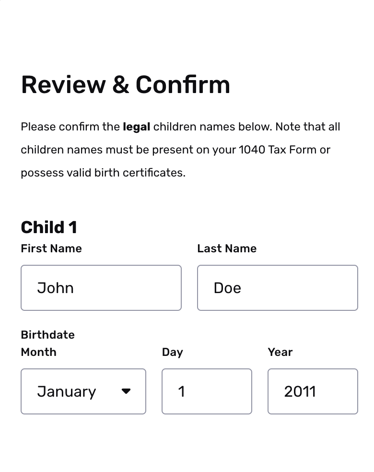This screenshot has height=472, width=374.
Task: Click the First Name field containing John
Action: tap(101, 288)
